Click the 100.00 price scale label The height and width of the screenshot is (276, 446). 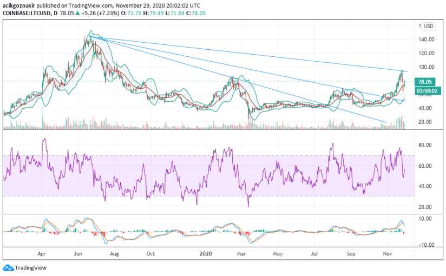[427, 67]
